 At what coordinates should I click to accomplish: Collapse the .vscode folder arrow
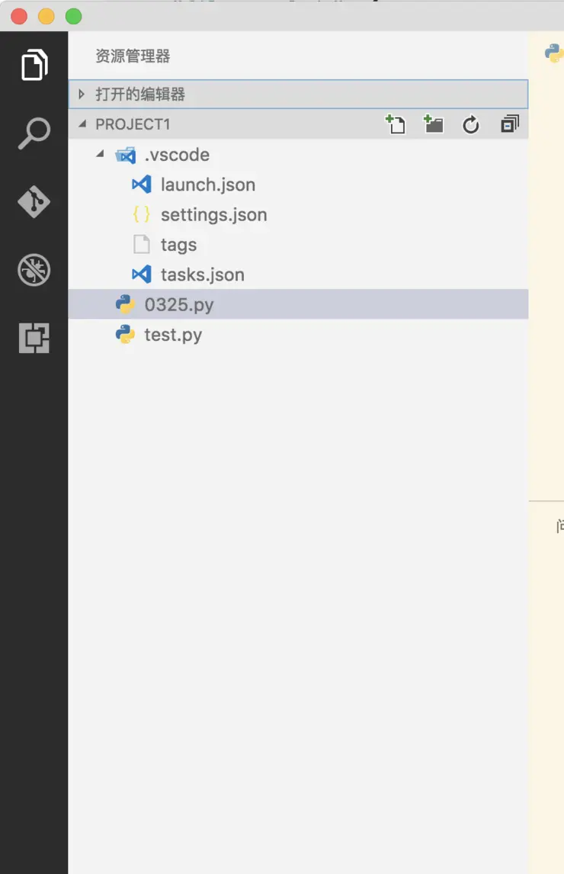click(x=100, y=154)
